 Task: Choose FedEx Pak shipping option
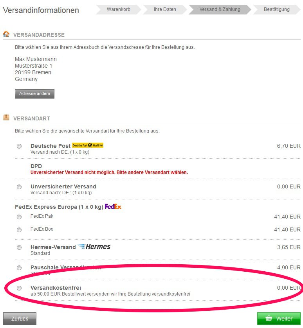point(19,217)
